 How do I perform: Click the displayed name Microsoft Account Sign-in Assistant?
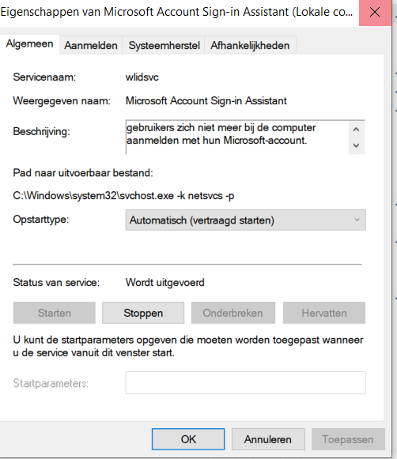click(206, 100)
